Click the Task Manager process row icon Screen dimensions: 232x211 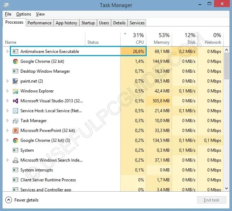pyautogui.click(x=16, y=121)
